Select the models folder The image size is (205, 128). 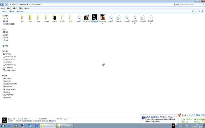(46, 18)
